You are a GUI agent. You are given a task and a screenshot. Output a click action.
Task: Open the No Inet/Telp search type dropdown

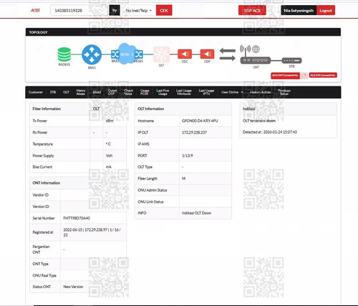click(x=139, y=11)
